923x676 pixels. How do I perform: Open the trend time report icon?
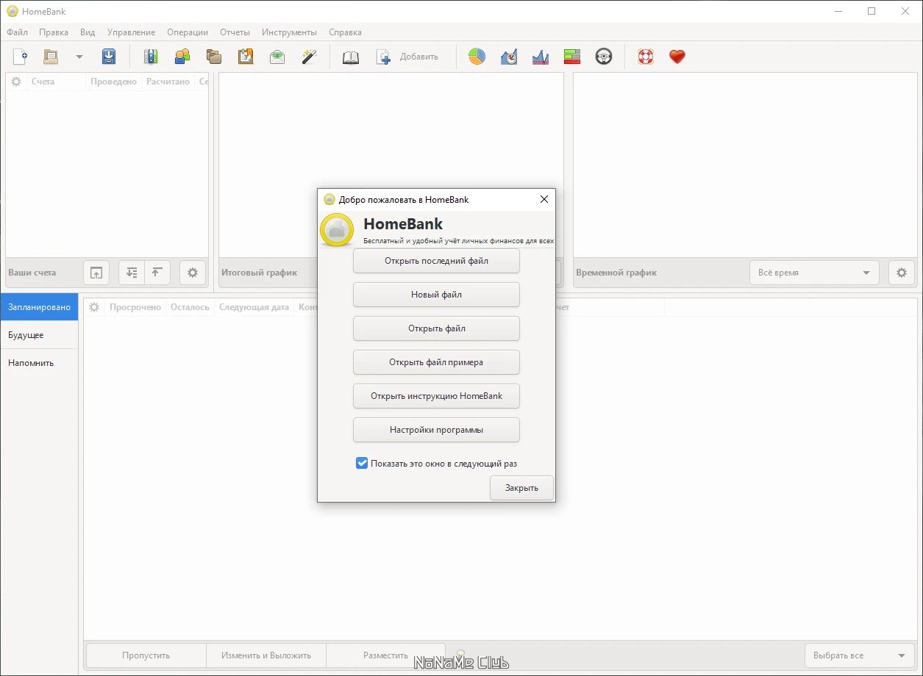pyautogui.click(x=509, y=57)
